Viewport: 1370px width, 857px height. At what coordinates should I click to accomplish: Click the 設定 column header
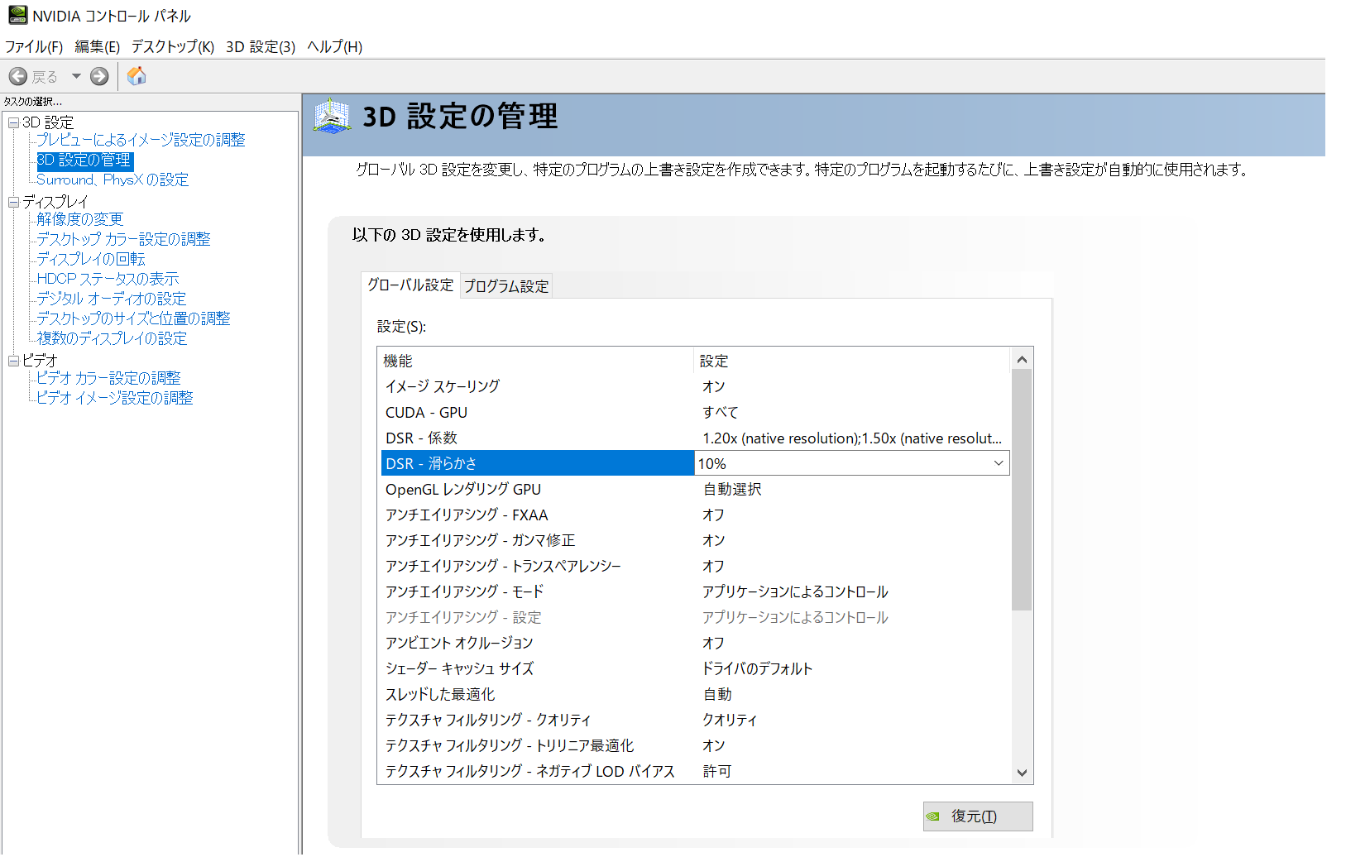click(x=852, y=361)
